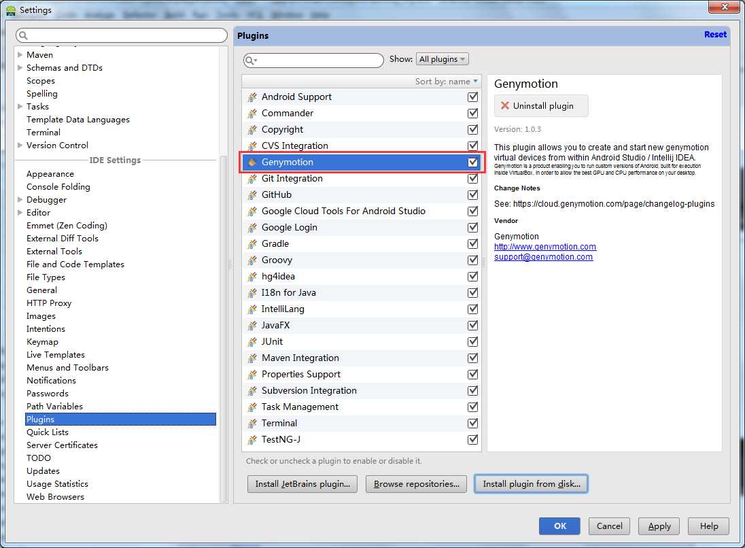The width and height of the screenshot is (745, 548).
Task: Open the Keymap settings page
Action: click(x=42, y=342)
